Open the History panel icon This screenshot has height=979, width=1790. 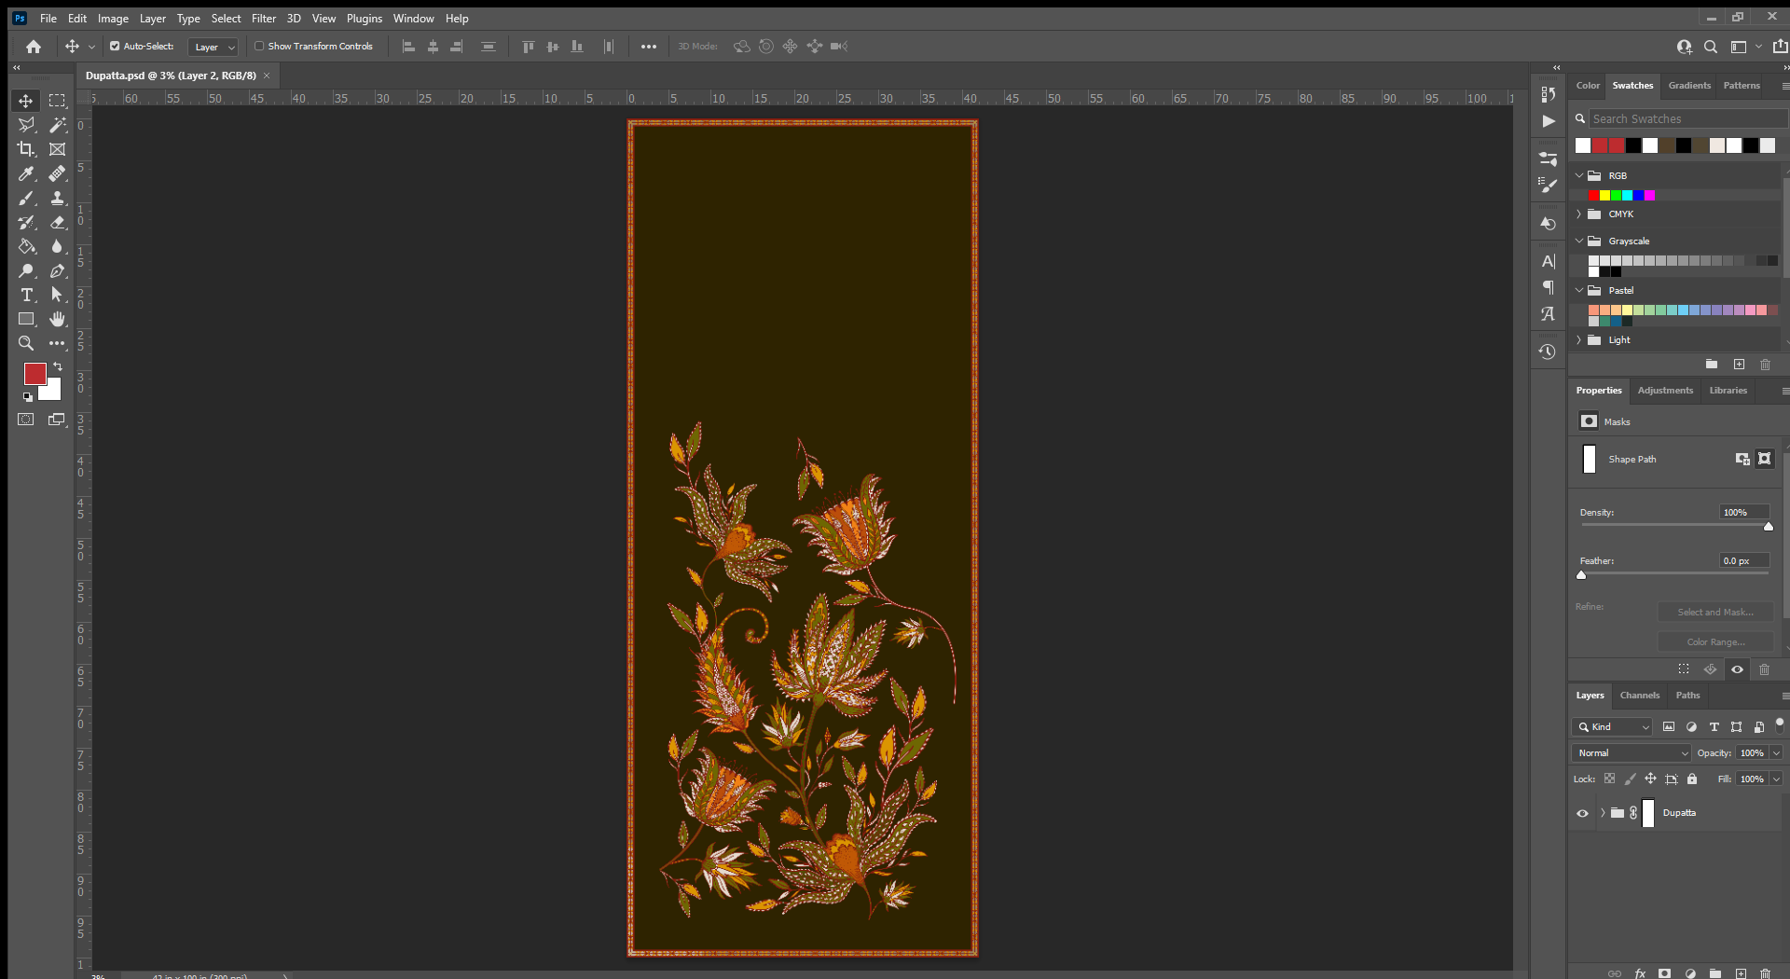tap(1548, 352)
